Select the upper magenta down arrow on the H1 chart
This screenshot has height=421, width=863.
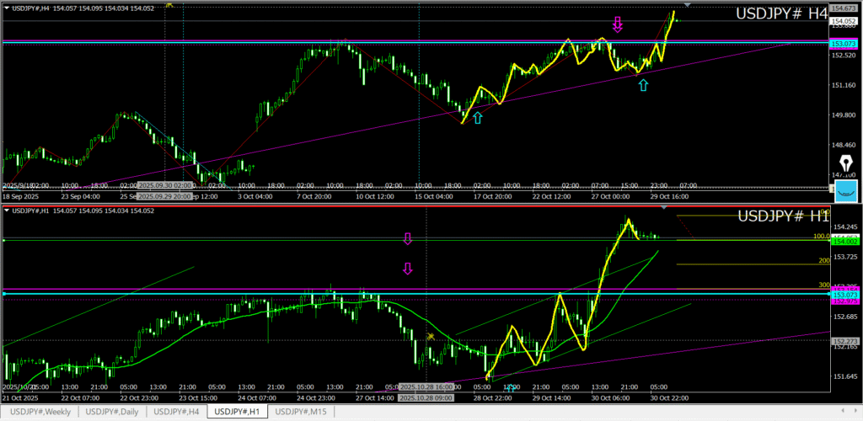408,239
